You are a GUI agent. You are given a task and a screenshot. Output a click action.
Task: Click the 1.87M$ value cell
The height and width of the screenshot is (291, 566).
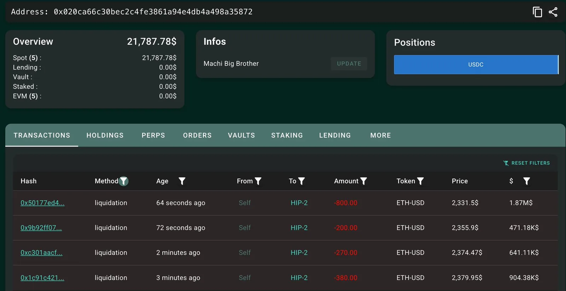pos(521,203)
